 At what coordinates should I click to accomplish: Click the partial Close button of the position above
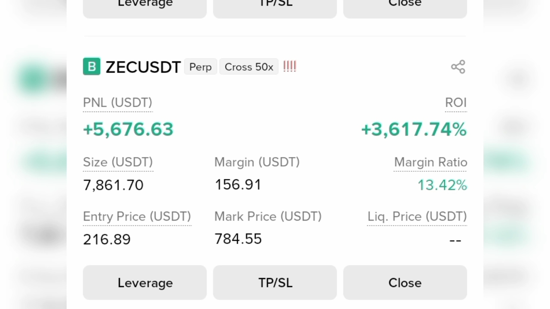click(x=405, y=6)
